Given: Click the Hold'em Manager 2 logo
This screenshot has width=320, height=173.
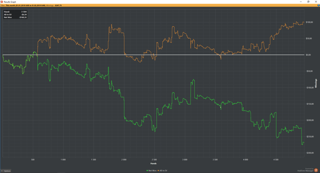Looking at the screenshot, I should 316,170.
